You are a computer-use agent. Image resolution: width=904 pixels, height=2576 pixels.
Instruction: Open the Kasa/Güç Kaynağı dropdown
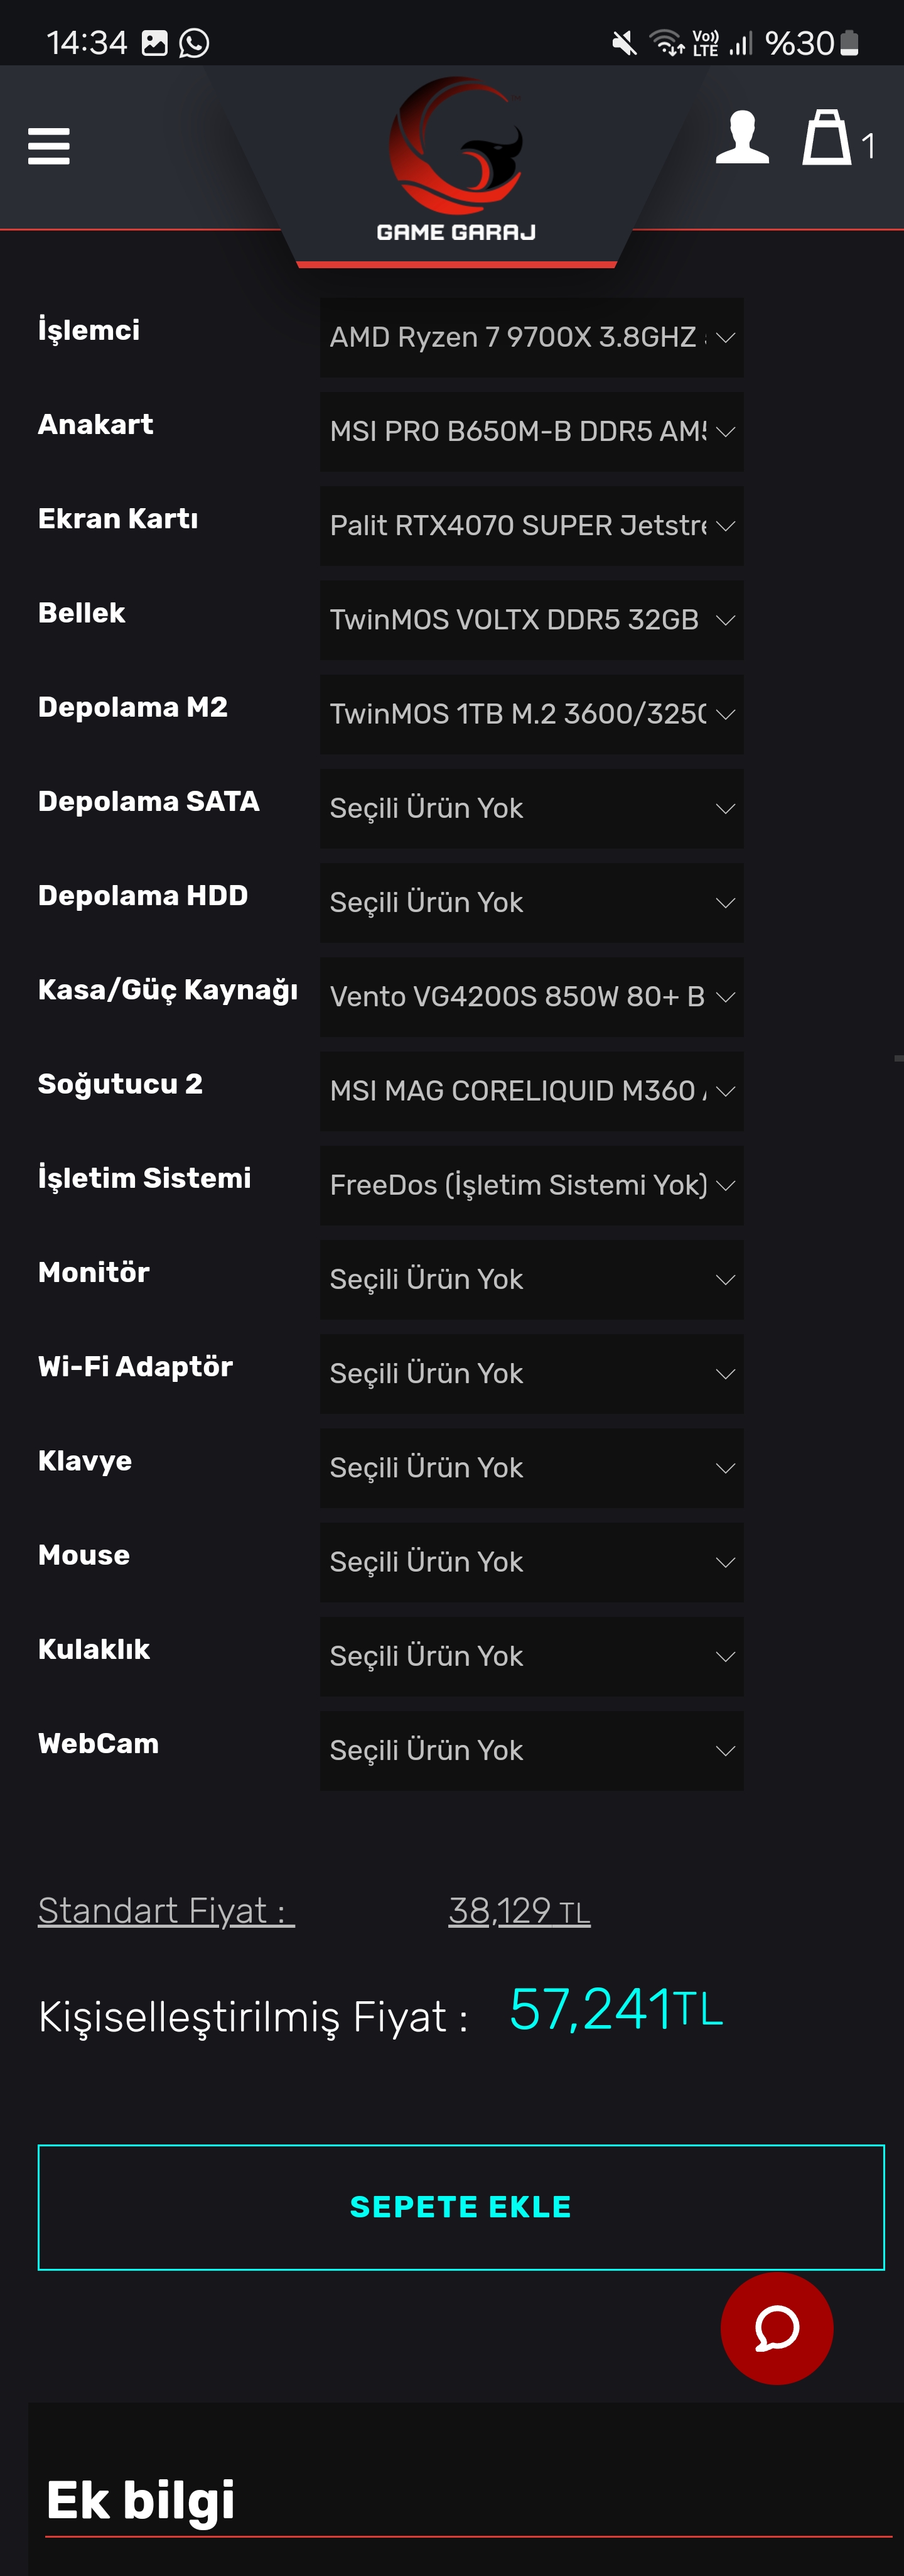coord(530,997)
